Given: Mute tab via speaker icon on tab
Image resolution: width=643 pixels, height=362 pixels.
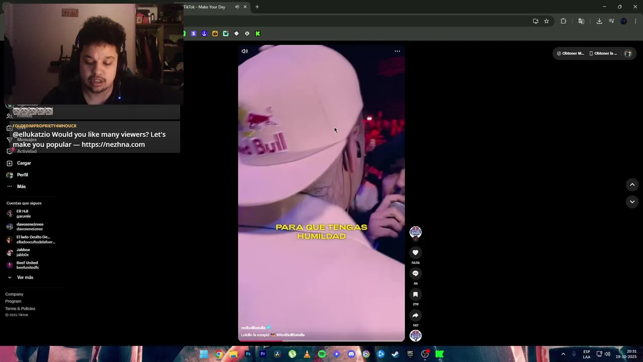Looking at the screenshot, I should click(237, 7).
